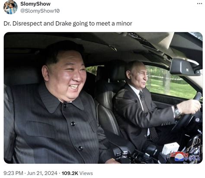Click the passenger's top jacket button
Image resolution: width=205 pixels, height=178 pixels.
[x=65, y=105]
